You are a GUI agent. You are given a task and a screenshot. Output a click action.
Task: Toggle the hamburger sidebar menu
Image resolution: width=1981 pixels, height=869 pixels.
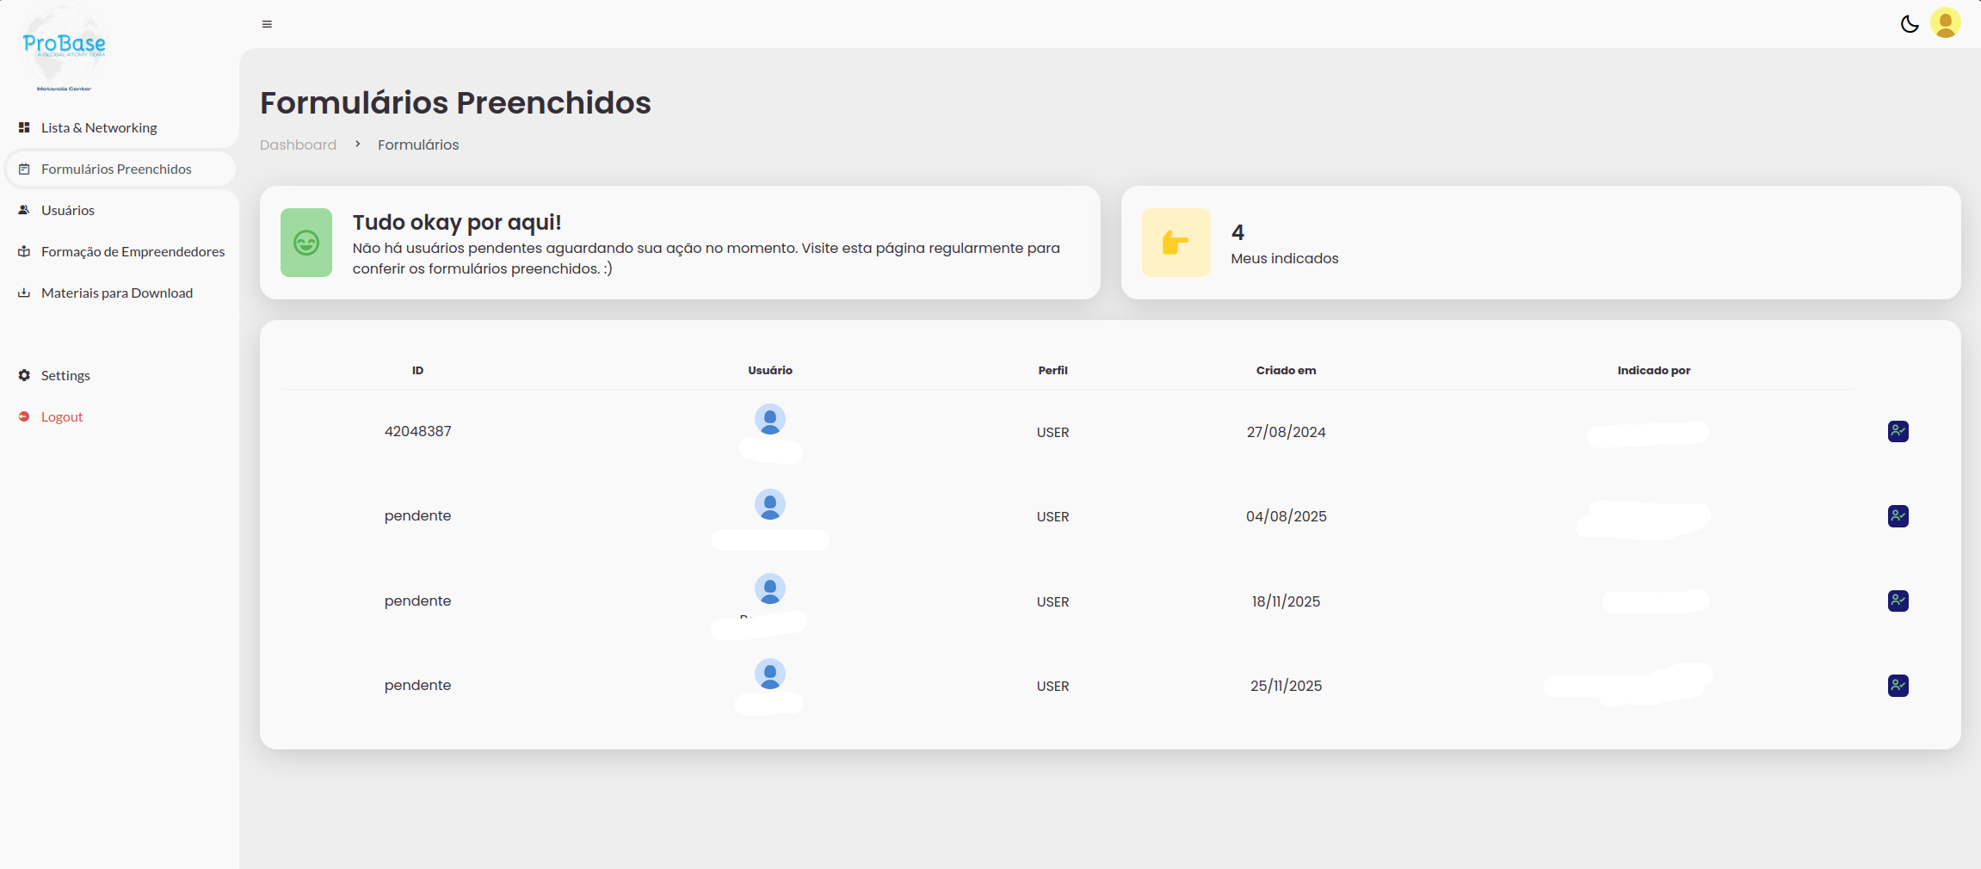267,24
